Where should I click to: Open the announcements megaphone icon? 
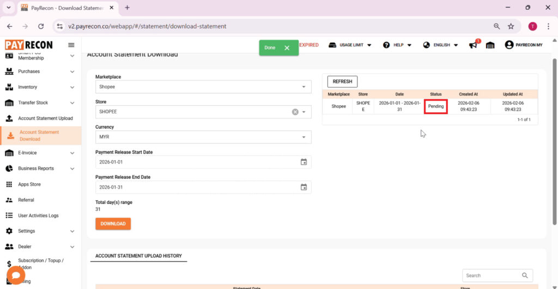[x=474, y=45]
